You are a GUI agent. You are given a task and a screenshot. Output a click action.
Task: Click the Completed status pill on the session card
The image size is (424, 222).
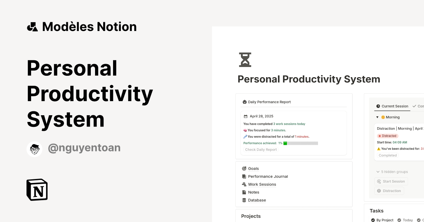coord(387,155)
